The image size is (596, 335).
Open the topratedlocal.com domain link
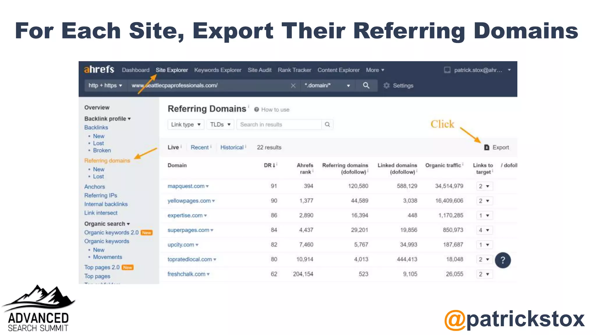[x=190, y=259]
